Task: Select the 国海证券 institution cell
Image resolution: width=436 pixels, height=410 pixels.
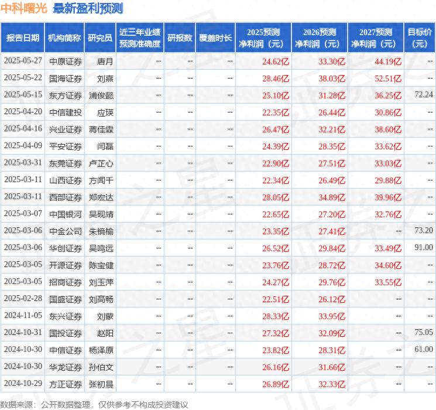Action: (66, 78)
